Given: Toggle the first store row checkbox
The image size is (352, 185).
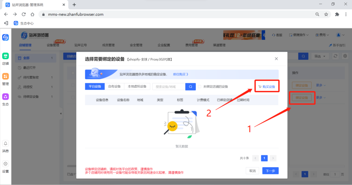Looking at the screenshot, I should (73, 85).
